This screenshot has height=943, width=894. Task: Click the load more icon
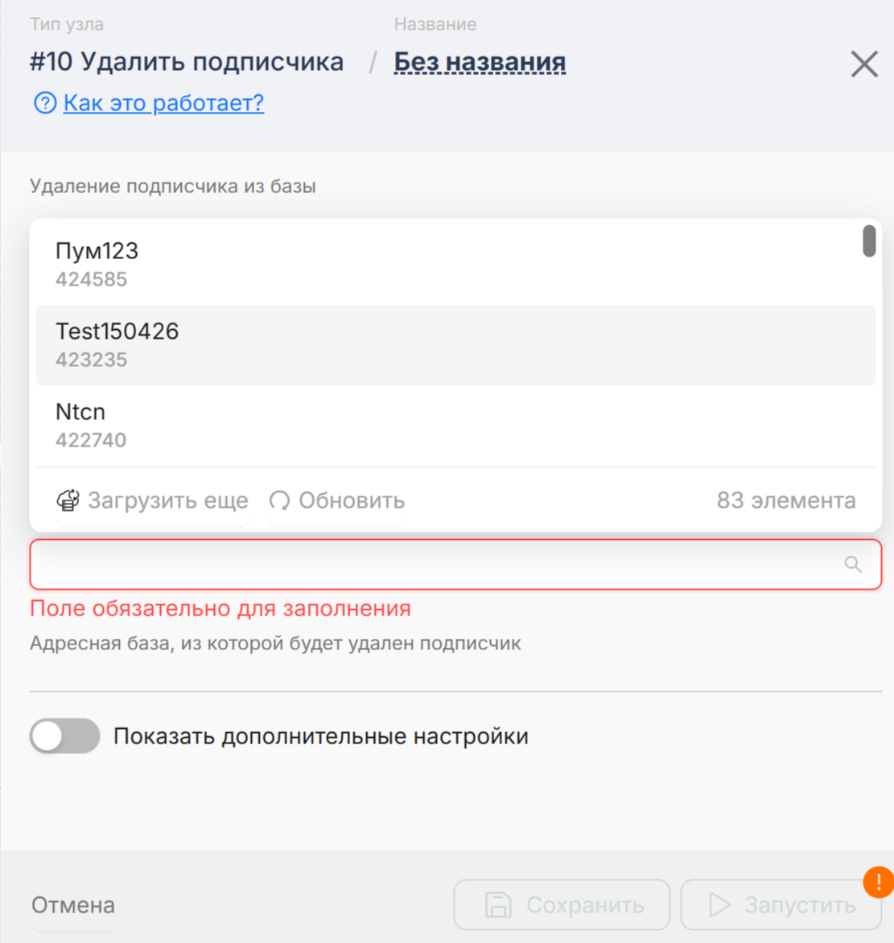click(x=68, y=500)
